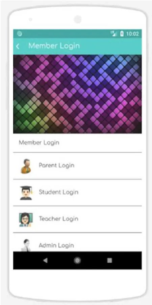Tap the Member Login section heading

pos(39,143)
